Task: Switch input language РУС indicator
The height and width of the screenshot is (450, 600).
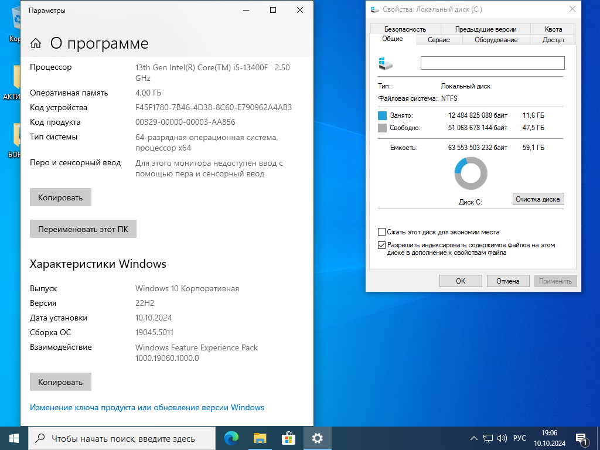Action: (520, 438)
